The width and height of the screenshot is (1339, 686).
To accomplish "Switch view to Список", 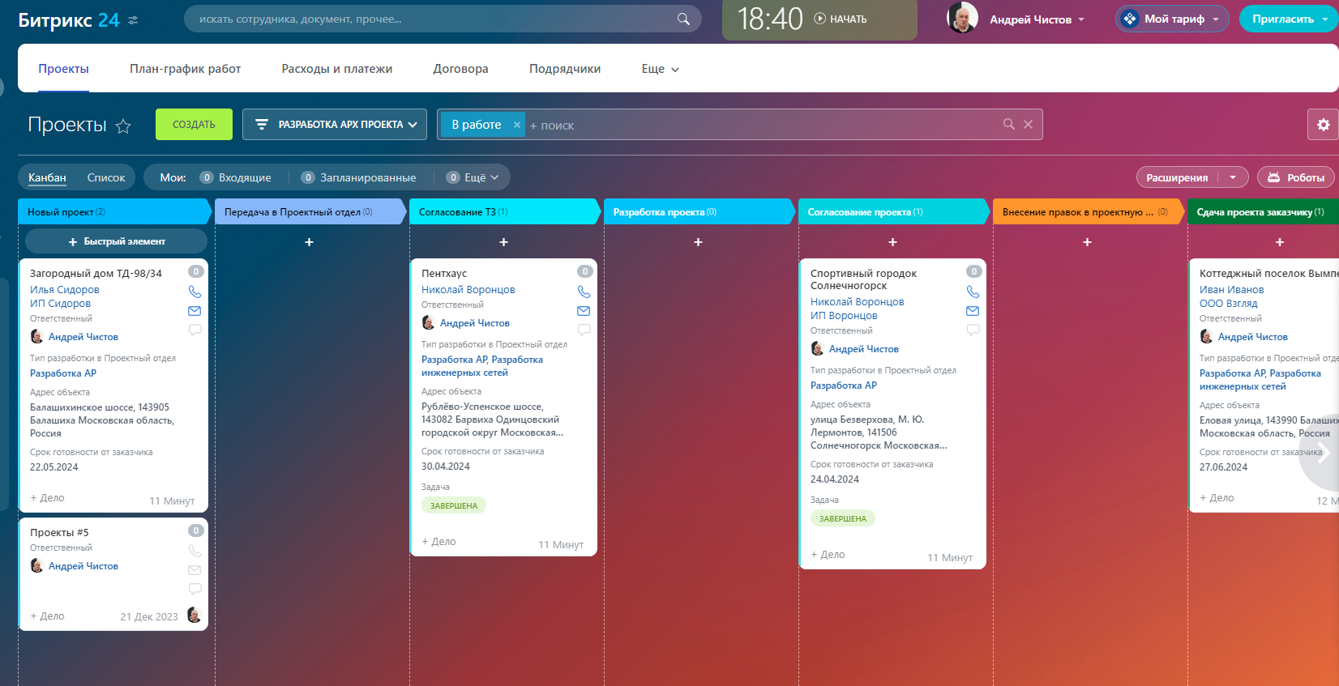I will click(106, 177).
